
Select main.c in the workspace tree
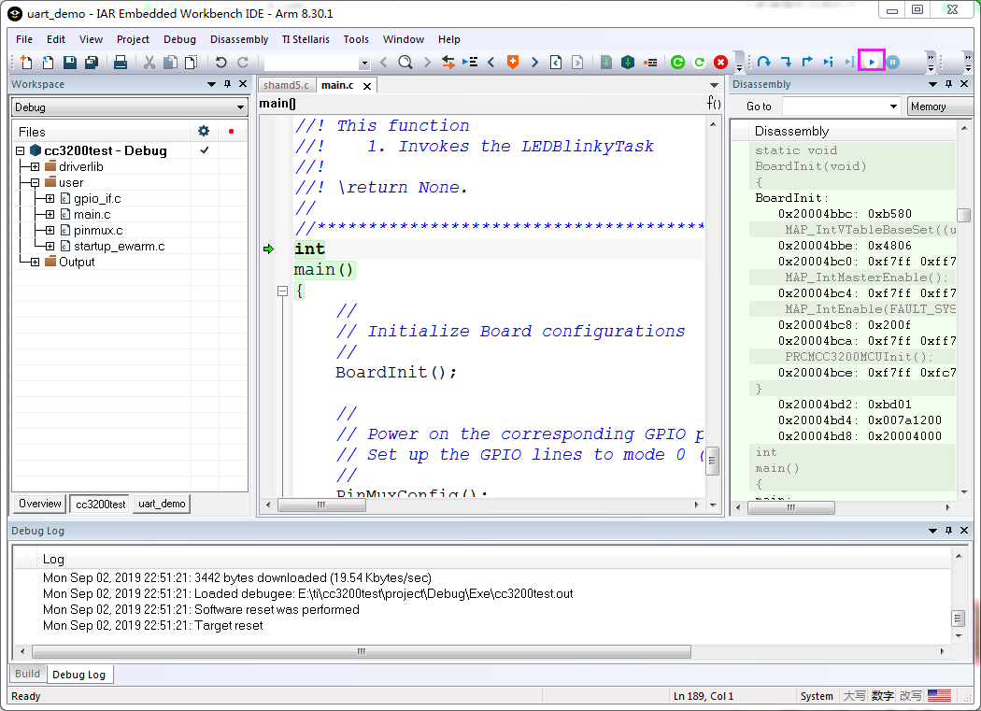pyautogui.click(x=92, y=214)
